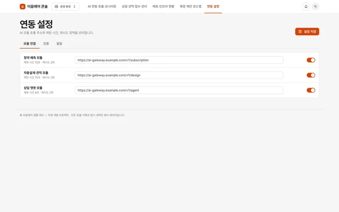The image size is (339, 212).
Task: Switch to the 모듈 연결 tab
Action: point(30,44)
